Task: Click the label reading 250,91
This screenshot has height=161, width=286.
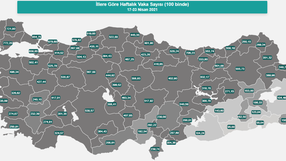Action: click(14, 127)
